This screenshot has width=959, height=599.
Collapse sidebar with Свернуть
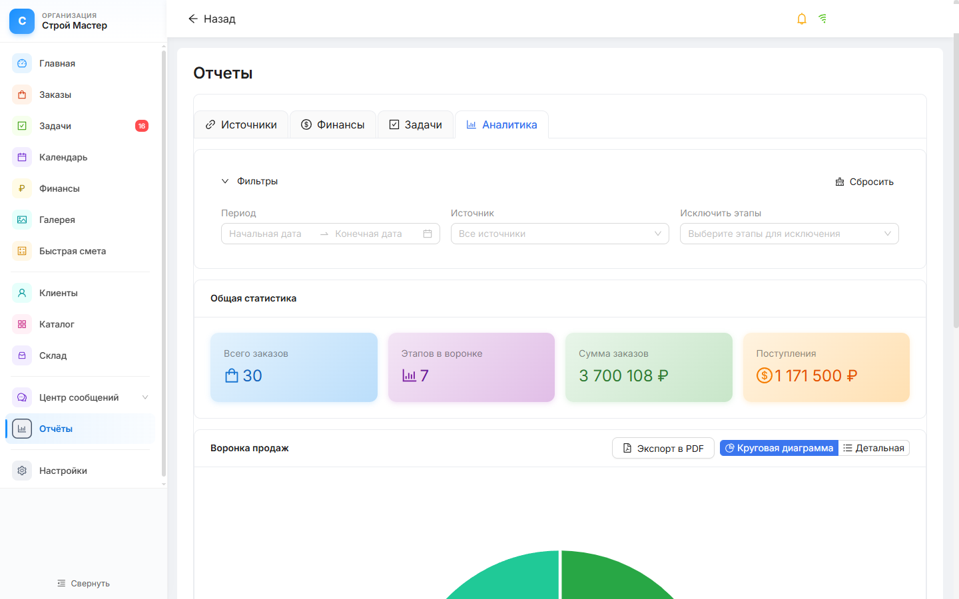pyautogui.click(x=83, y=583)
